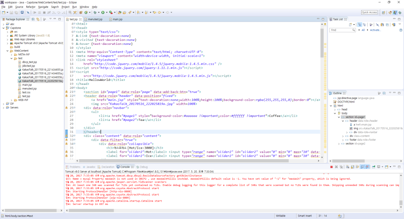Click the Activate... link in Task List
Screen dimensions: 404x219
point(375,30)
